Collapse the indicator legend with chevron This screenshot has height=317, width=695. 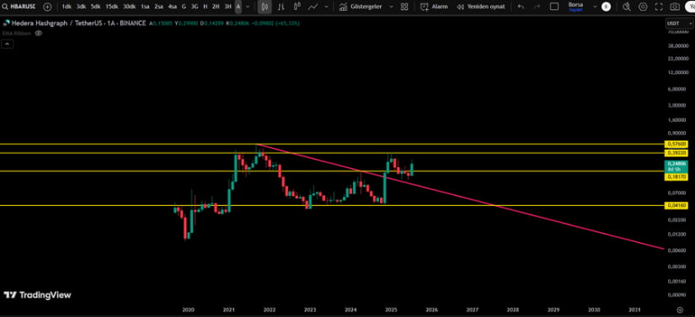[x=7, y=44]
